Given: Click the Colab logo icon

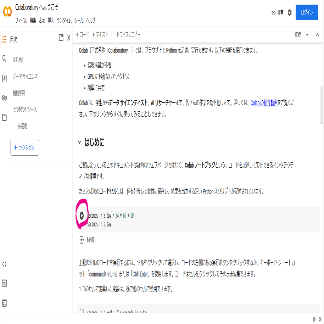Looking at the screenshot, I should (7, 12).
